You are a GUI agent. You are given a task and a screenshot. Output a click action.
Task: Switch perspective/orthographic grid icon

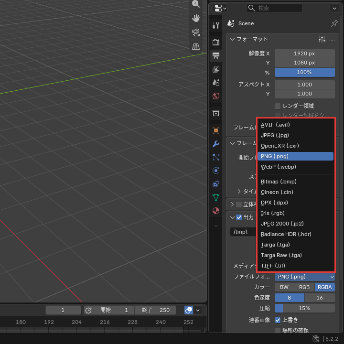tap(196, 46)
